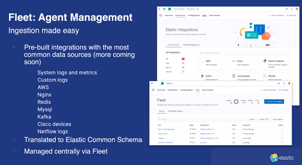
Task: Open Settings in Integrations window
Action: [291, 15]
